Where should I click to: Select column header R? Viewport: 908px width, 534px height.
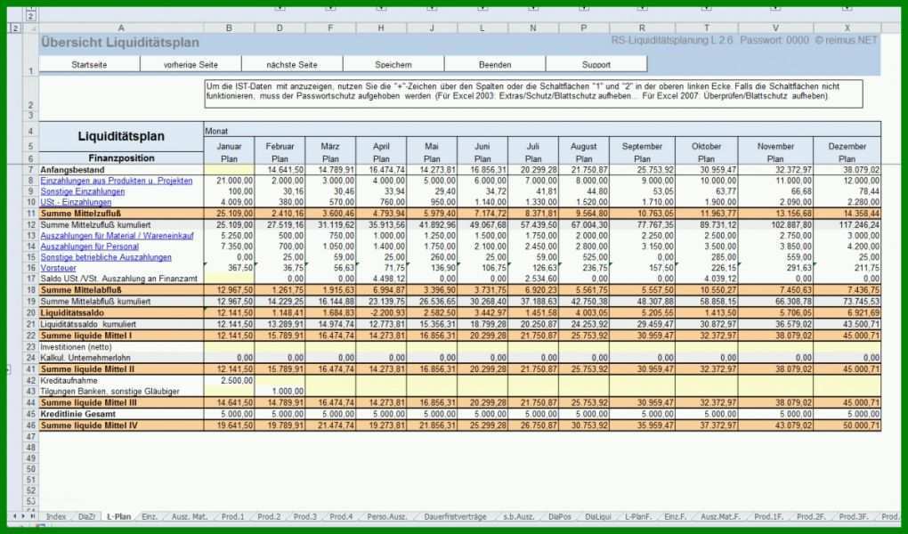pos(642,28)
